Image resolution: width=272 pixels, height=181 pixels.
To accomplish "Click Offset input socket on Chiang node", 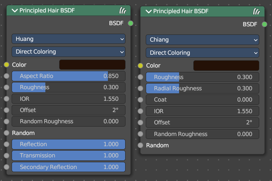I will [x=140, y=123].
